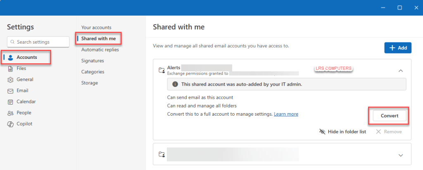
Task: Open the Signatures settings page
Action: click(93, 61)
